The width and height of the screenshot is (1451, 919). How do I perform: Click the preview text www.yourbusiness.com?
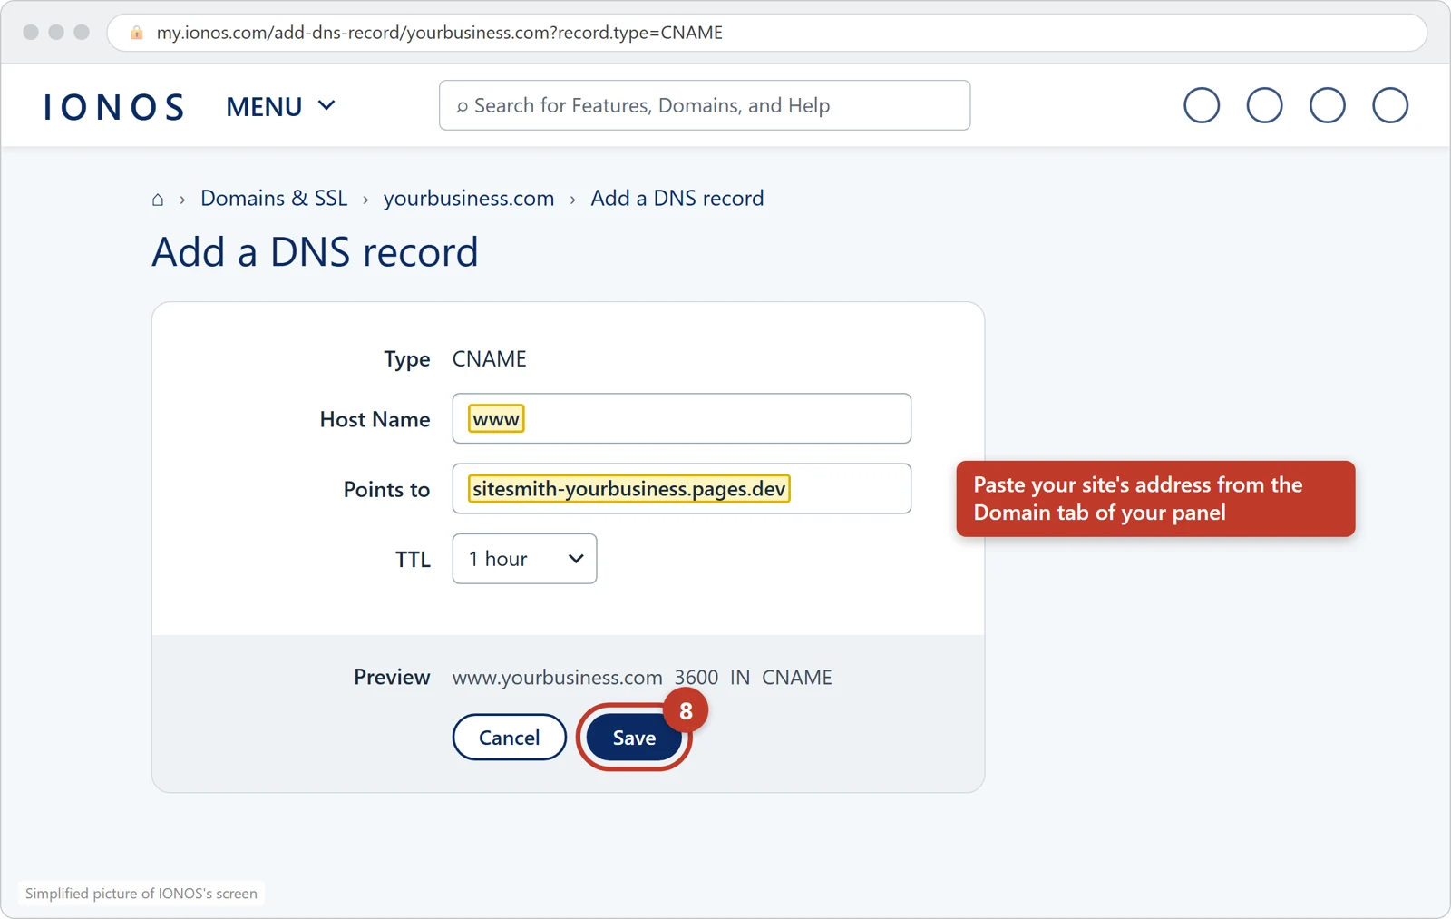pos(558,678)
